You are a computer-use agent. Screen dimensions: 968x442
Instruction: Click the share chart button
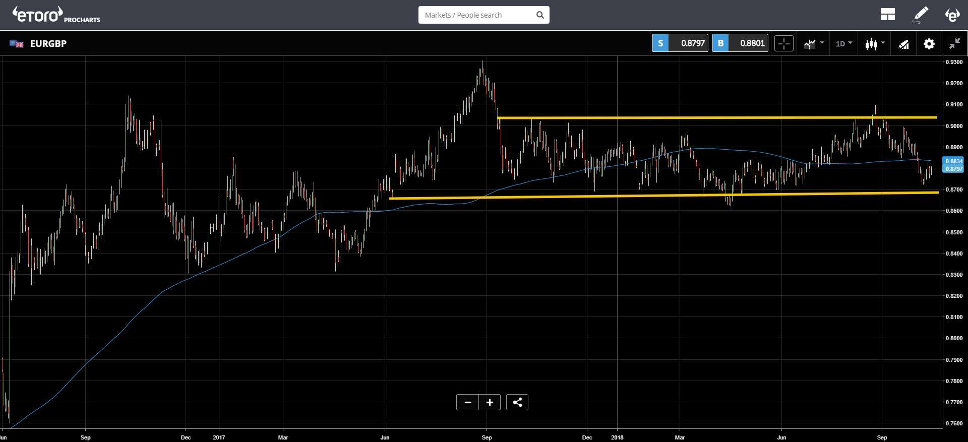pyautogui.click(x=517, y=402)
